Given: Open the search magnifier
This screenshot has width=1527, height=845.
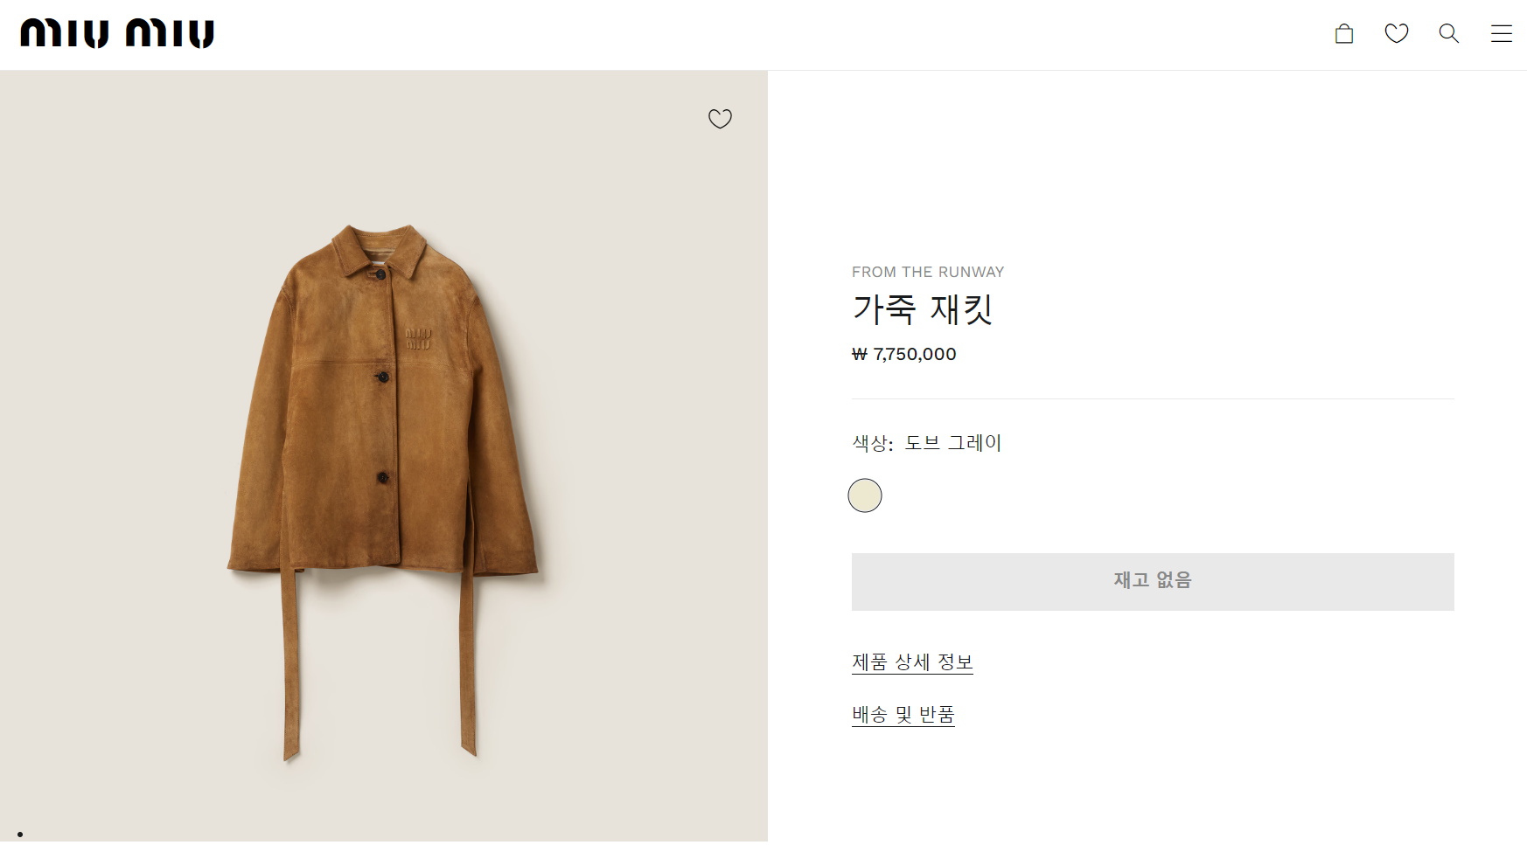Looking at the screenshot, I should pyautogui.click(x=1449, y=34).
